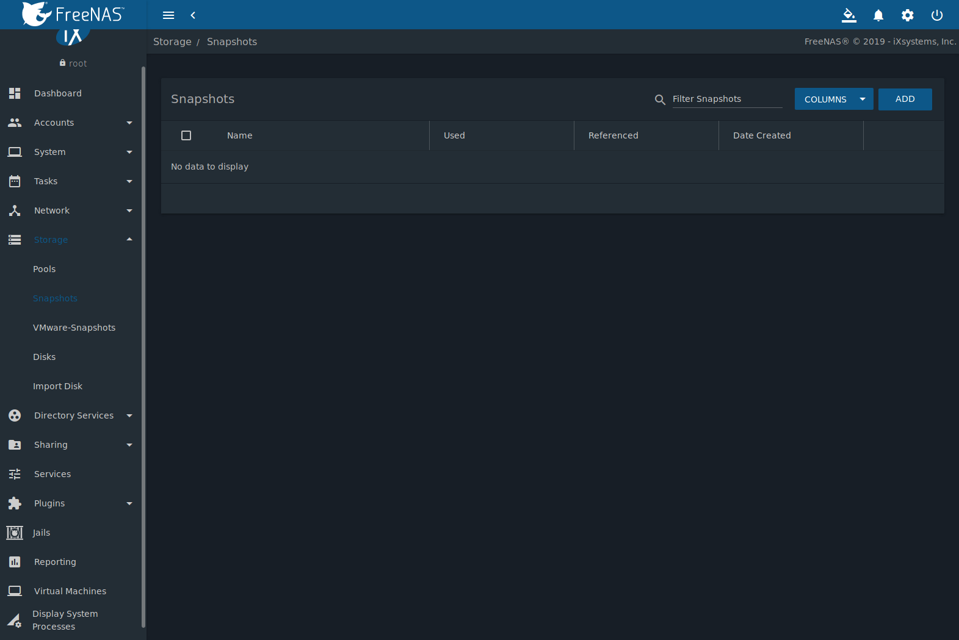Open the alerts bell icon
The width and height of the screenshot is (959, 640).
(878, 15)
